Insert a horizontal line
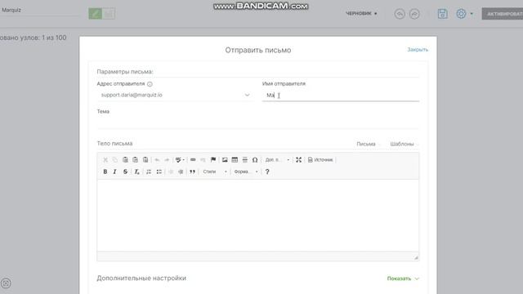 [x=245, y=160]
